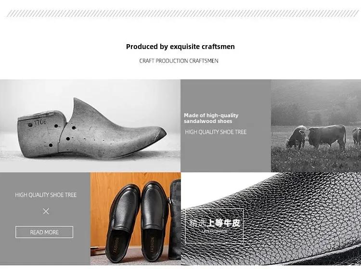Click HIGH QUALITY SHOE TREE below sandalwood text
361x269 pixels.
click(x=216, y=132)
